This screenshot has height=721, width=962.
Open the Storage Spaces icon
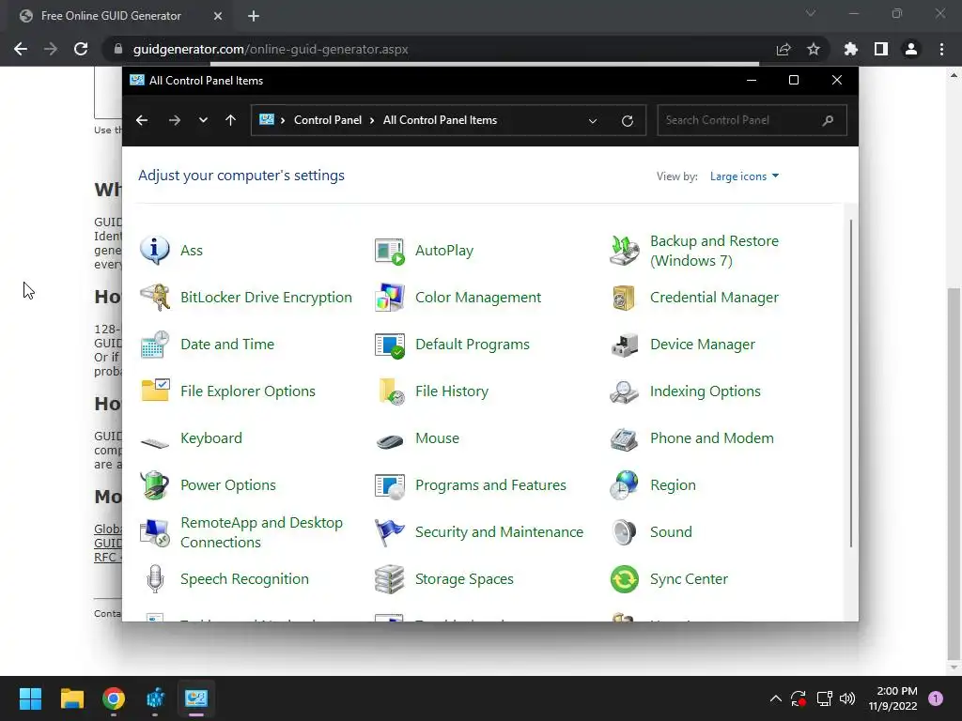pyautogui.click(x=390, y=578)
